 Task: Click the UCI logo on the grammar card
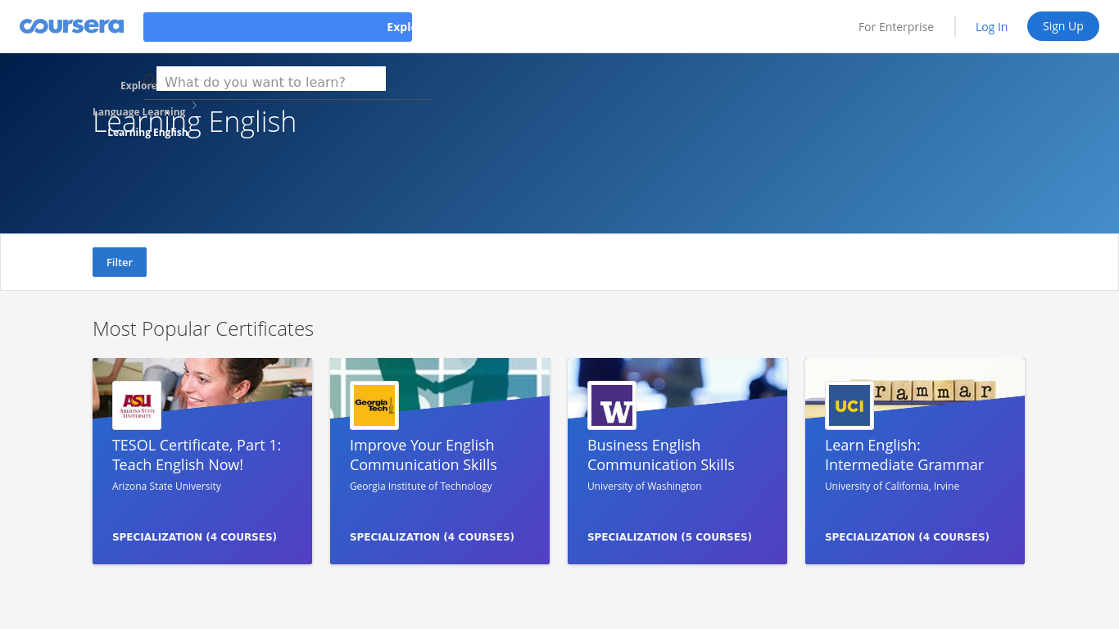pos(849,405)
